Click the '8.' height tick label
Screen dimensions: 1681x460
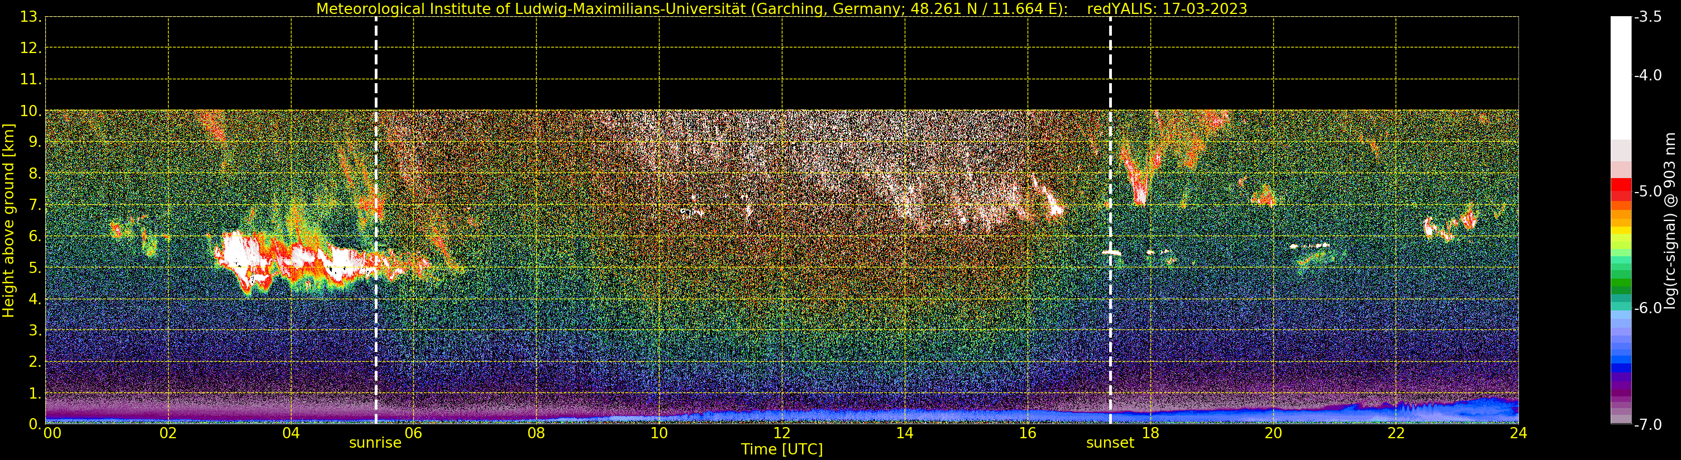pyautogui.click(x=35, y=174)
